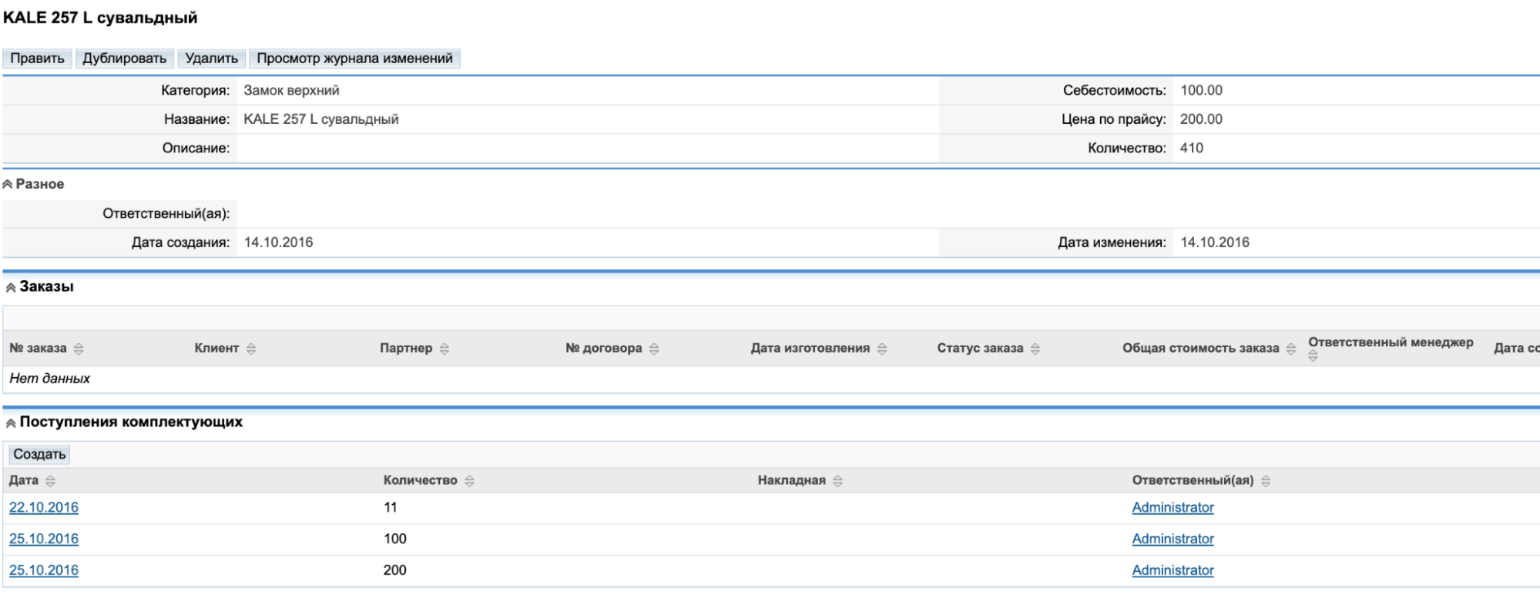The width and height of the screenshot is (1540, 598).
Task: Click the Править button
Action: (37, 58)
